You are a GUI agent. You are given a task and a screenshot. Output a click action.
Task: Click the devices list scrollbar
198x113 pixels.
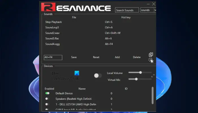pyautogui.click(x=152, y=95)
